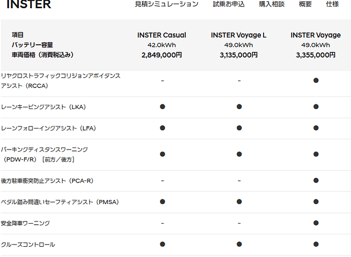Click the 安全降車ワーニング dot under INSTER Voyage
The height and width of the screenshot is (257, 351).
[x=316, y=223]
